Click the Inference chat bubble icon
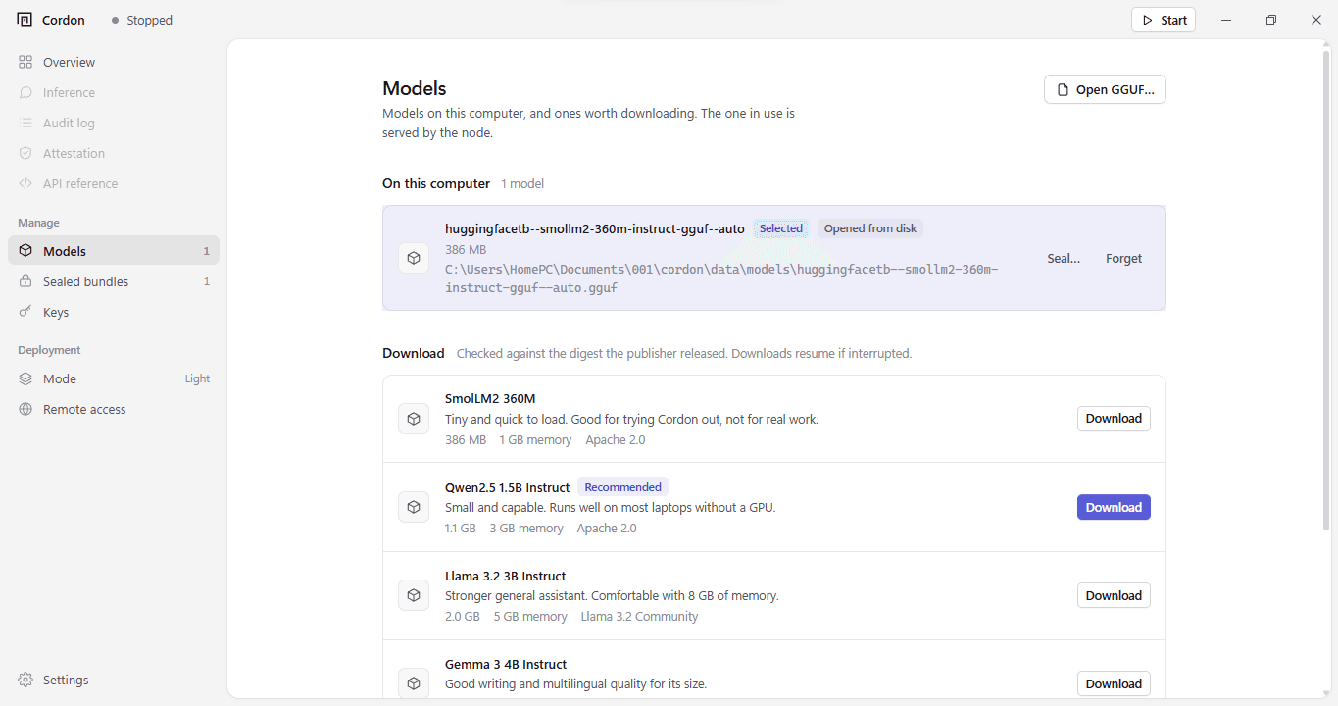 25,92
